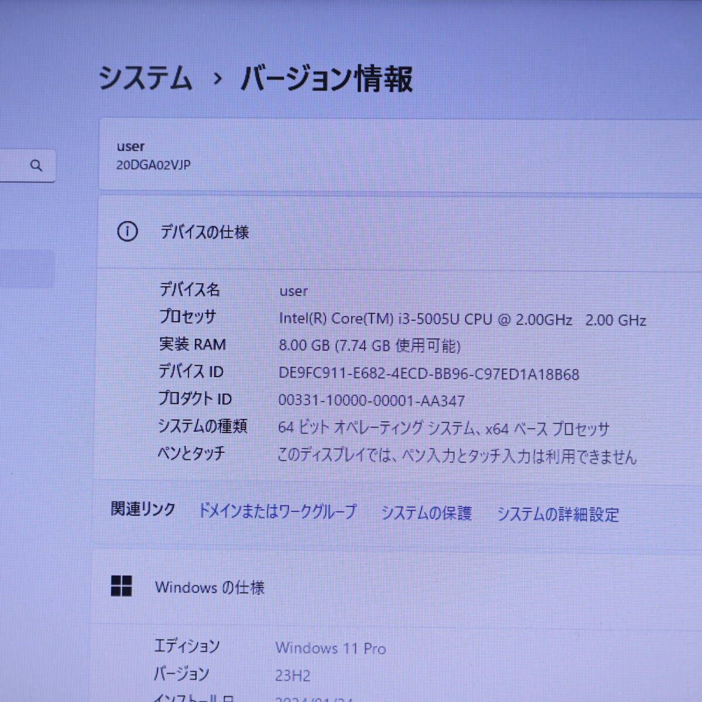Click the デバイス名 label

(190, 290)
